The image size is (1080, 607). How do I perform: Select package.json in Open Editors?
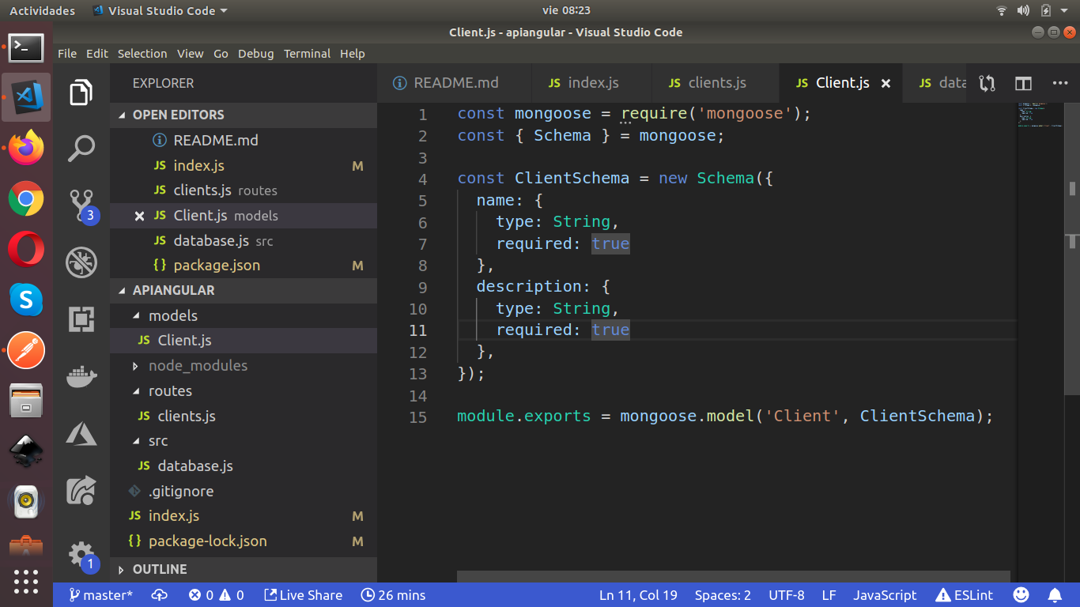click(244, 266)
